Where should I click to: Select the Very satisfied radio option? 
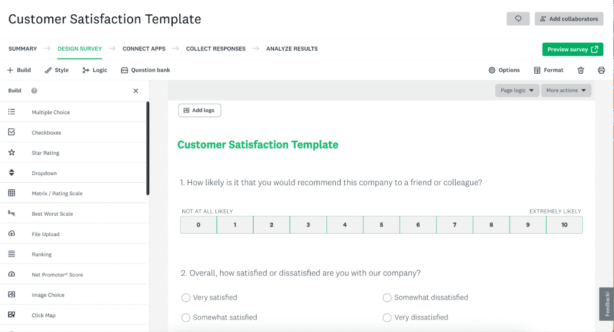click(186, 298)
